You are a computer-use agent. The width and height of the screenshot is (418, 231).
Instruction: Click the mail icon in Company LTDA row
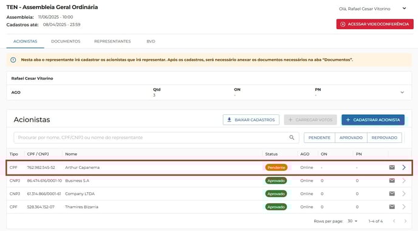pos(392,194)
